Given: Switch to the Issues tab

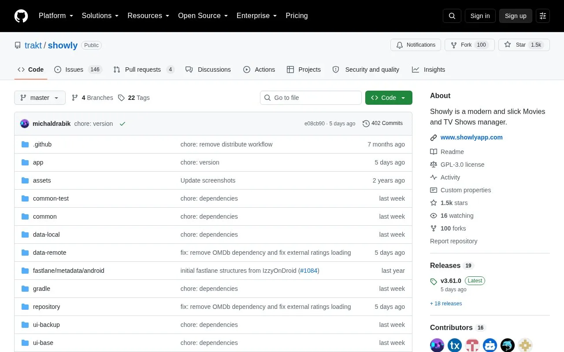Looking at the screenshot, I should tap(78, 70).
